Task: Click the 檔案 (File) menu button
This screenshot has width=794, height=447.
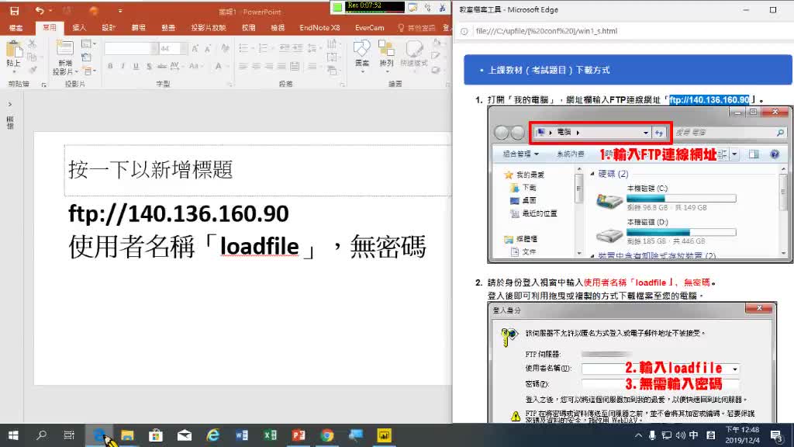Action: (x=16, y=27)
